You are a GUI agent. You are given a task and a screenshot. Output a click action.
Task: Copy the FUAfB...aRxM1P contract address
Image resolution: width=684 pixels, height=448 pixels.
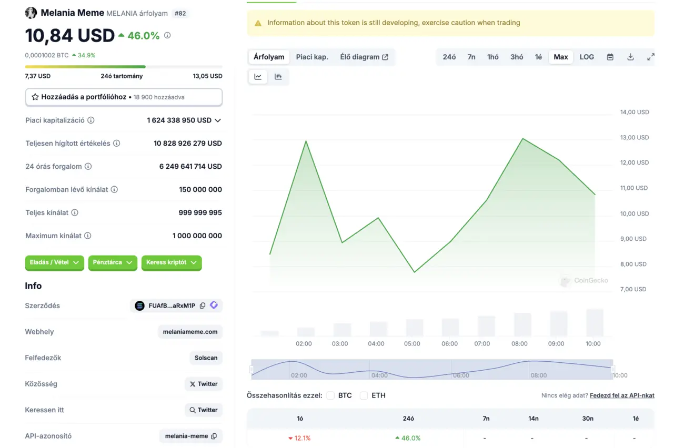203,306
